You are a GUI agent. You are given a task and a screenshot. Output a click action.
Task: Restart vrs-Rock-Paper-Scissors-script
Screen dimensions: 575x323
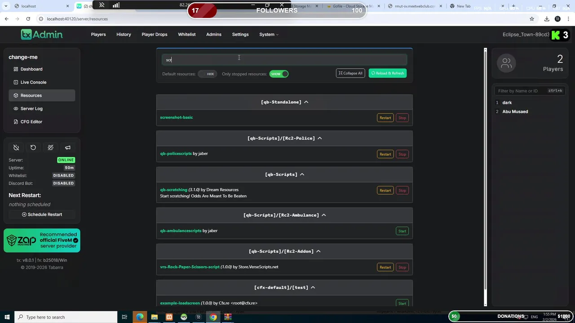pyautogui.click(x=385, y=267)
